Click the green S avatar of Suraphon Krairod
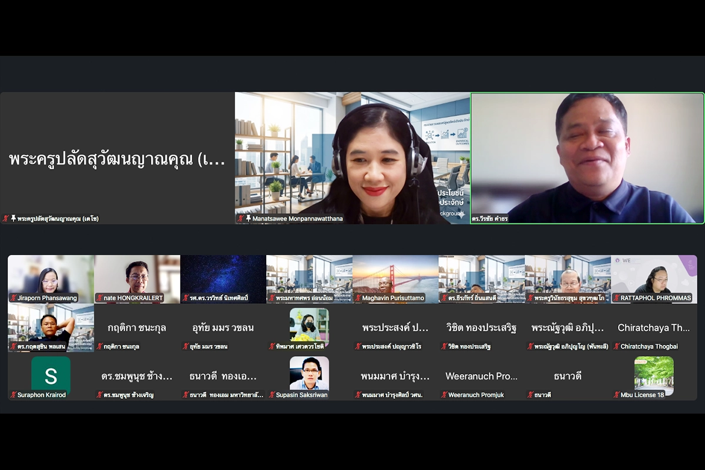Screen dimensions: 705x470 point(51,375)
